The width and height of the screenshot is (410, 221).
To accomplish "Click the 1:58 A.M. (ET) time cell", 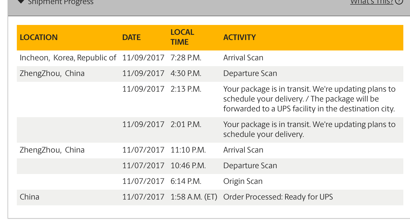I will [x=194, y=197].
